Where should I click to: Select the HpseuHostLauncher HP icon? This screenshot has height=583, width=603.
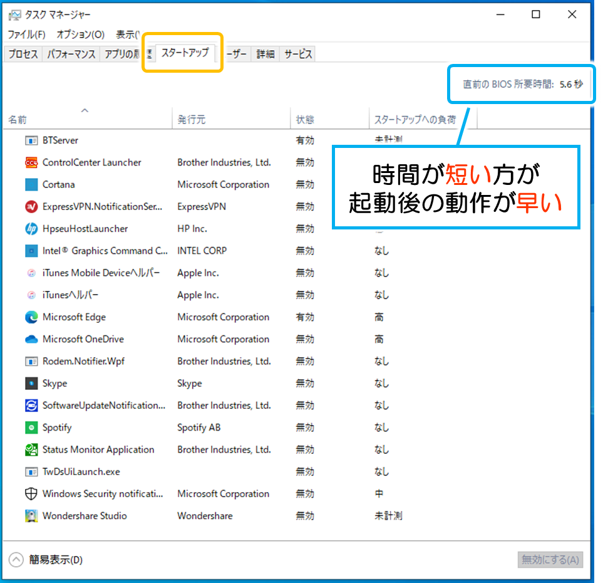(x=31, y=229)
